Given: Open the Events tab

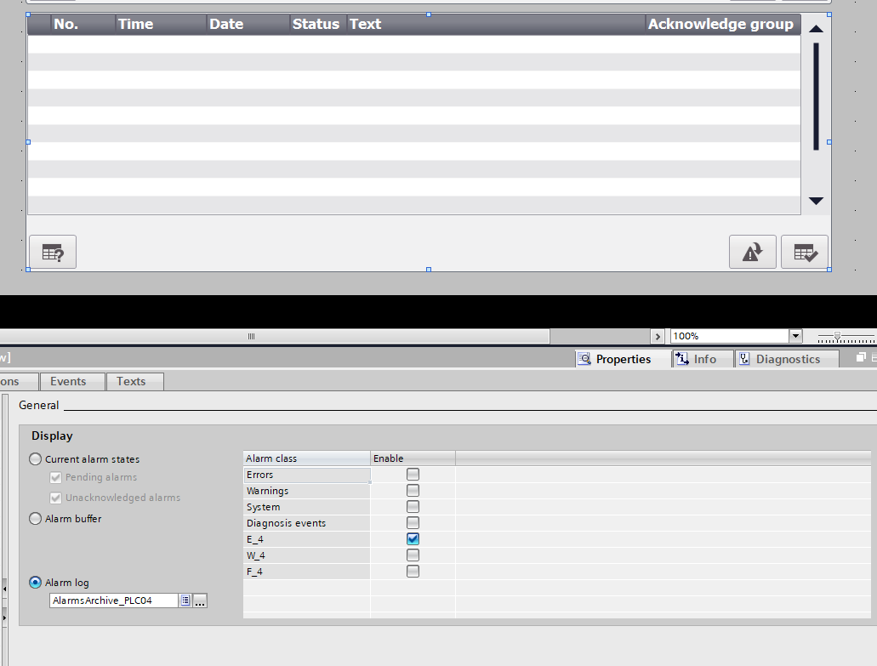Looking at the screenshot, I should coord(68,381).
